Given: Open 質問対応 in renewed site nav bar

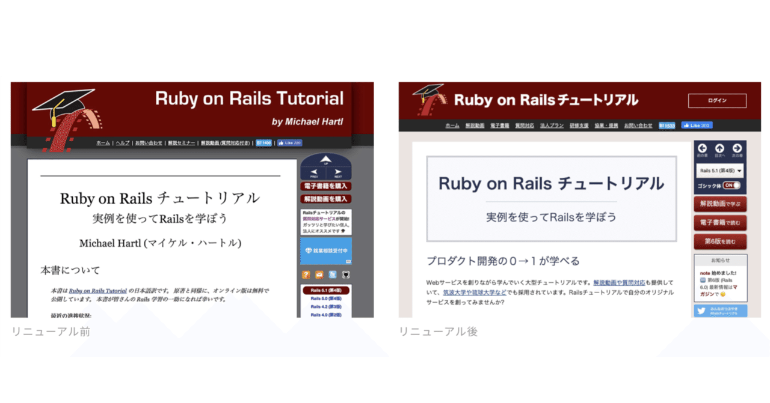Looking at the screenshot, I should (x=525, y=126).
